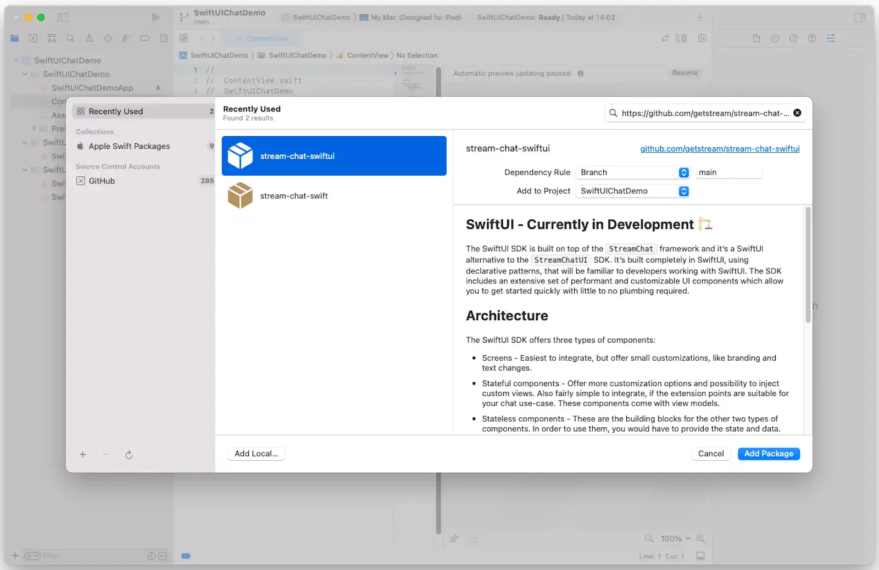This screenshot has width=879, height=570.
Task: Click the README scrollbar in package details
Action: click(x=808, y=265)
